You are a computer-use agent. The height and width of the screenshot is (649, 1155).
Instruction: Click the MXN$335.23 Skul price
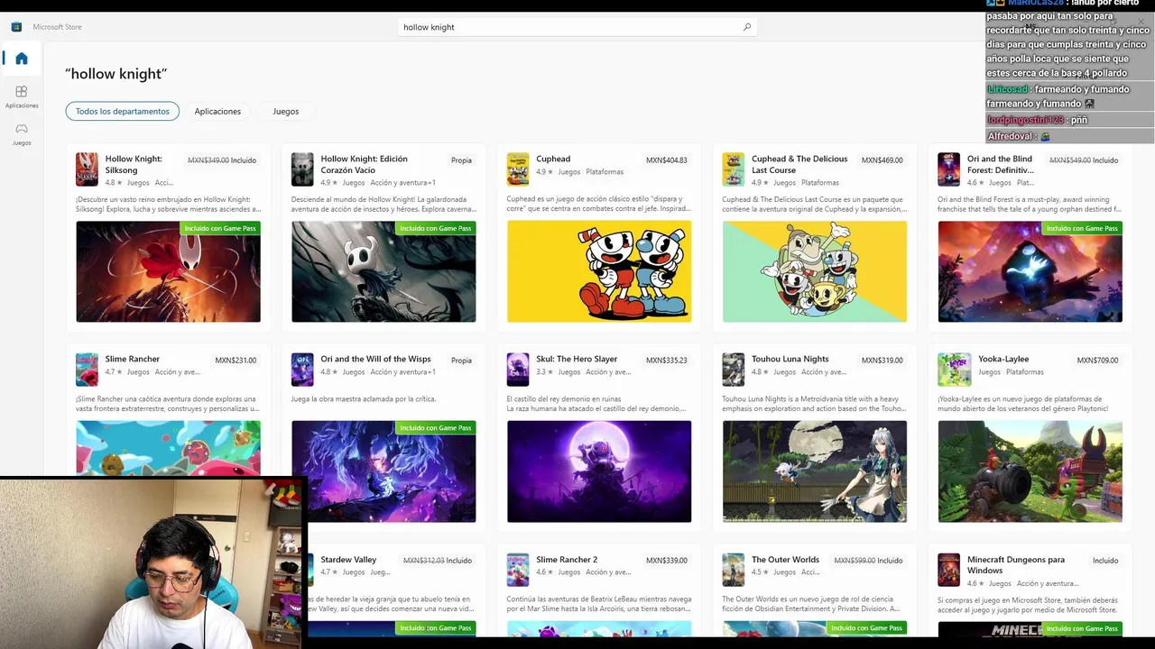[x=667, y=361]
